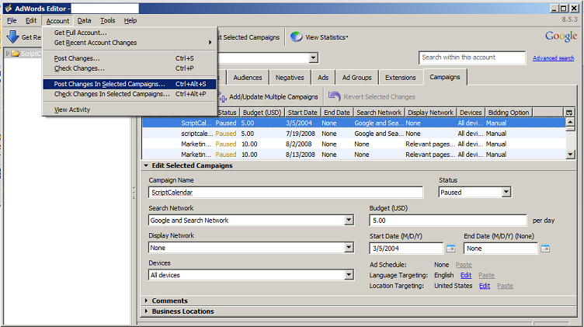Screen dimensions: 584x327
Task: Open the Tools menu
Action: tap(107, 20)
